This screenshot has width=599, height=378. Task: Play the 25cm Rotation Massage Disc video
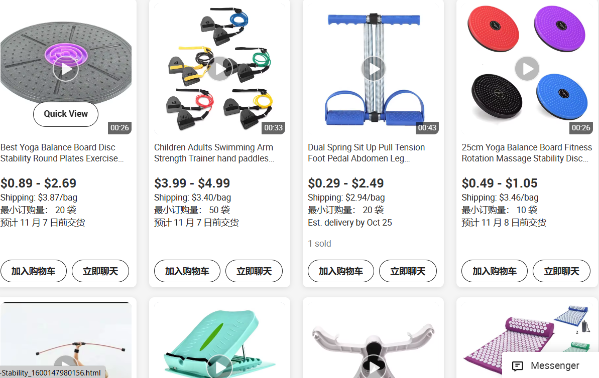527,69
